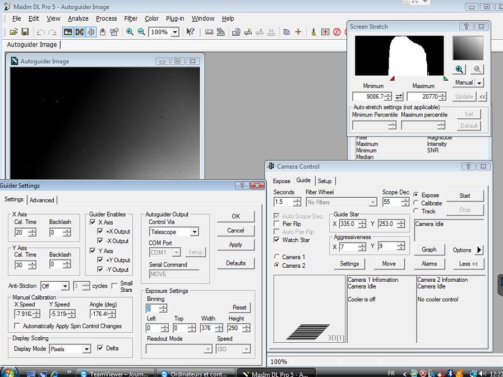Click OK in Guider Settings

pyautogui.click(x=236, y=216)
